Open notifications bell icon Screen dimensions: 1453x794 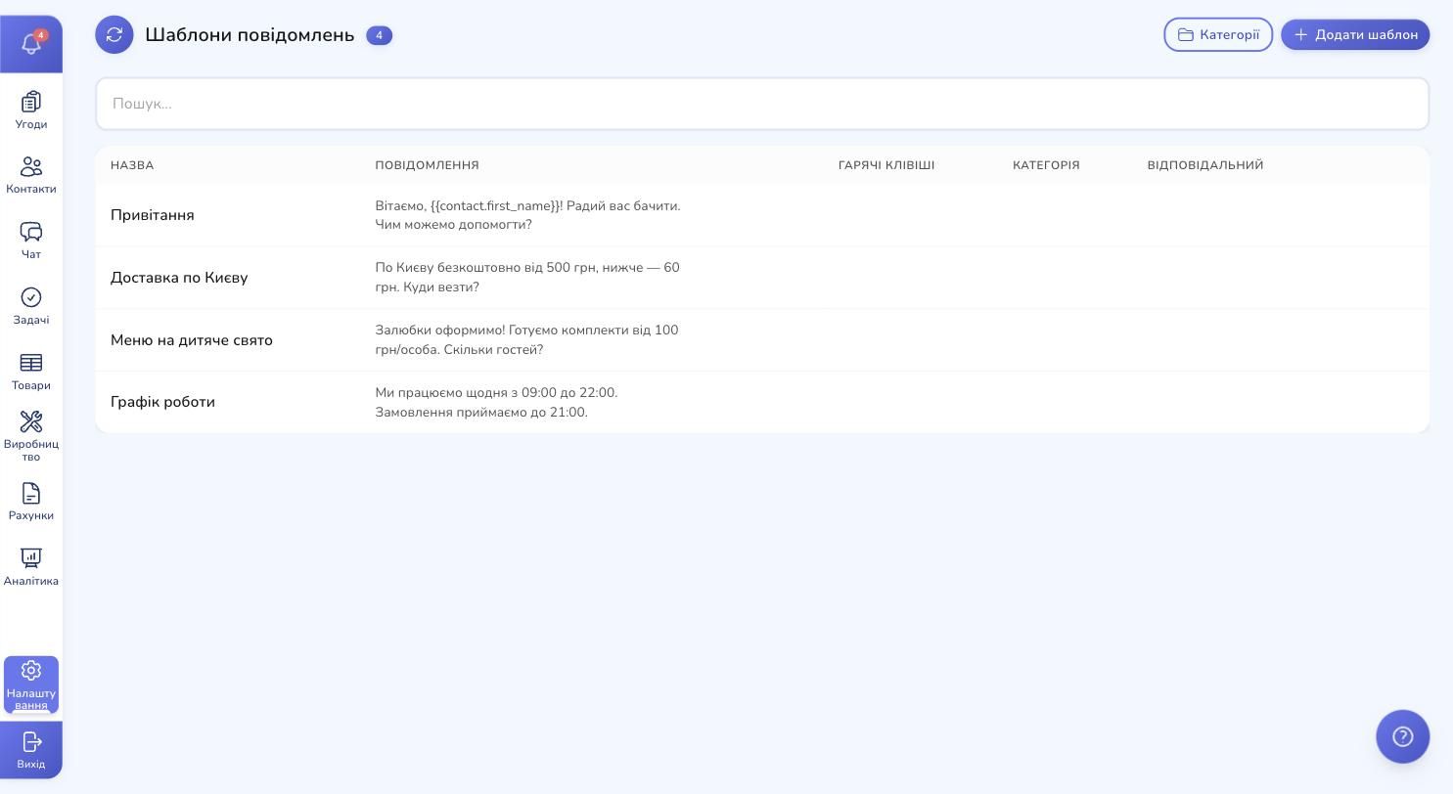click(31, 44)
